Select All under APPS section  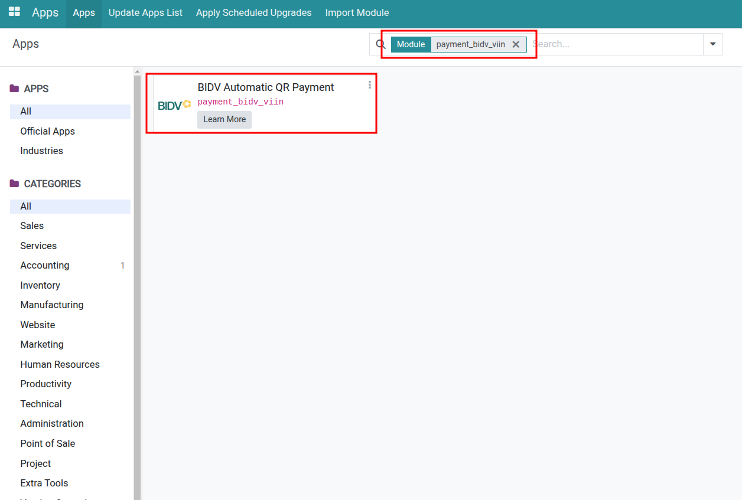(x=70, y=112)
